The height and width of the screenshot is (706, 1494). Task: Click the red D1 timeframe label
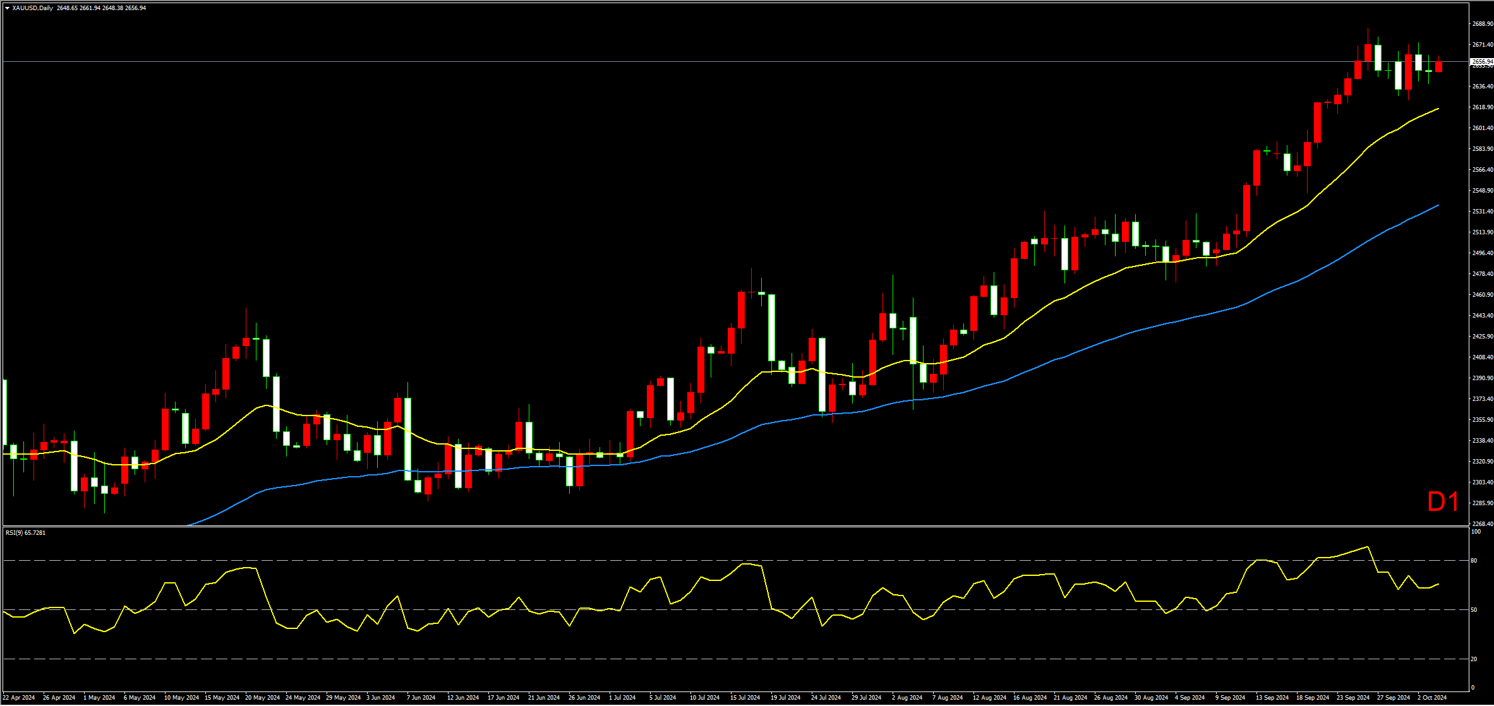[1443, 502]
